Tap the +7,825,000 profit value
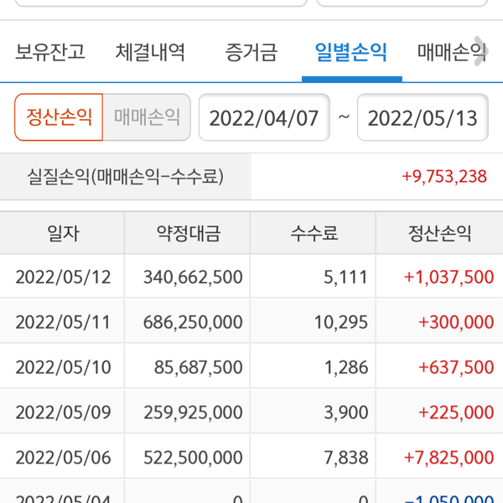This screenshot has height=503, width=503. (x=449, y=458)
